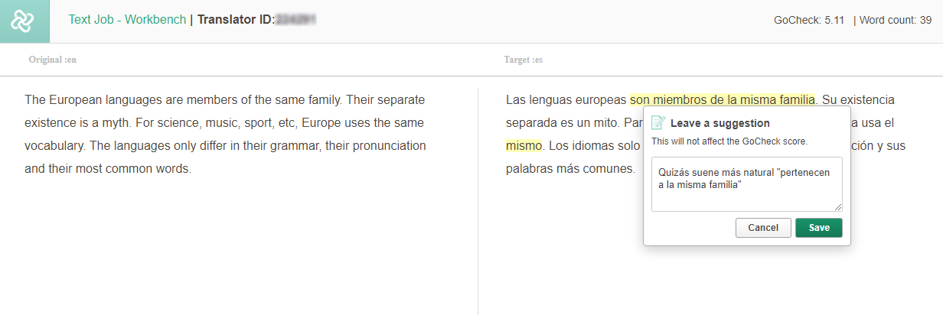The height and width of the screenshot is (315, 943).
Task: Click the original English source text paragraph
Action: [x=226, y=134]
